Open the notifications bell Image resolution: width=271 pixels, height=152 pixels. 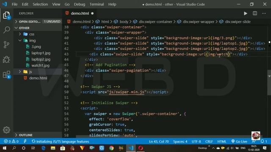tap(264, 141)
